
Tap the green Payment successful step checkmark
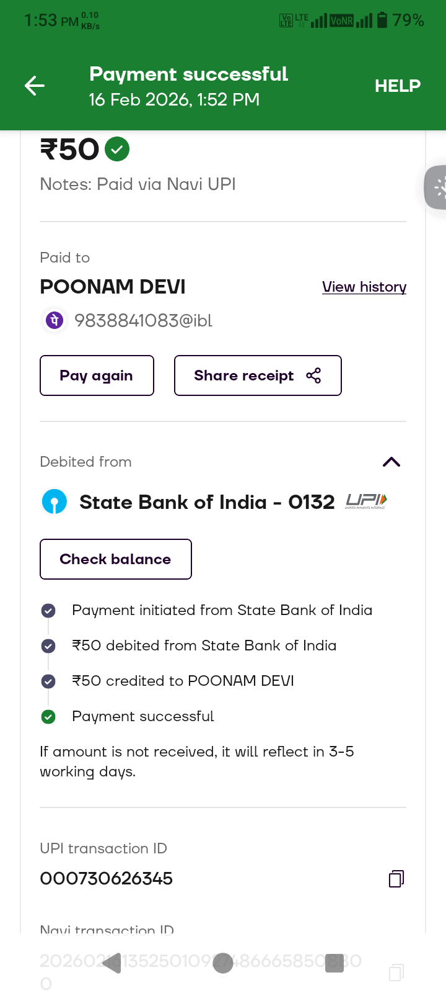click(48, 717)
